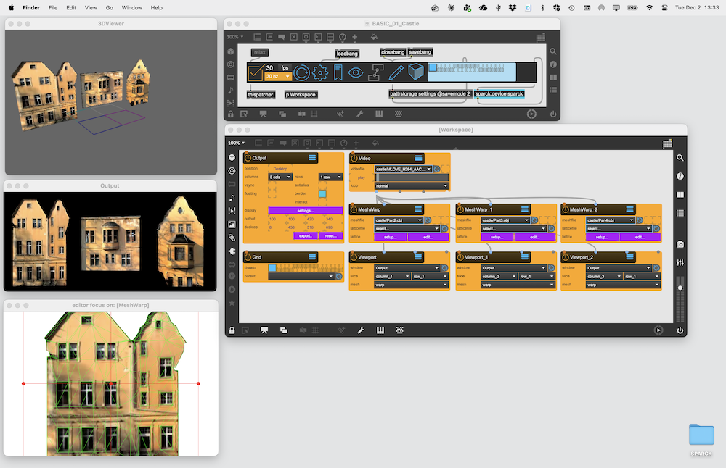Image resolution: width=726 pixels, height=468 pixels.
Task: Click the power icon on the MeshWarp_1 node
Action: 460,209
